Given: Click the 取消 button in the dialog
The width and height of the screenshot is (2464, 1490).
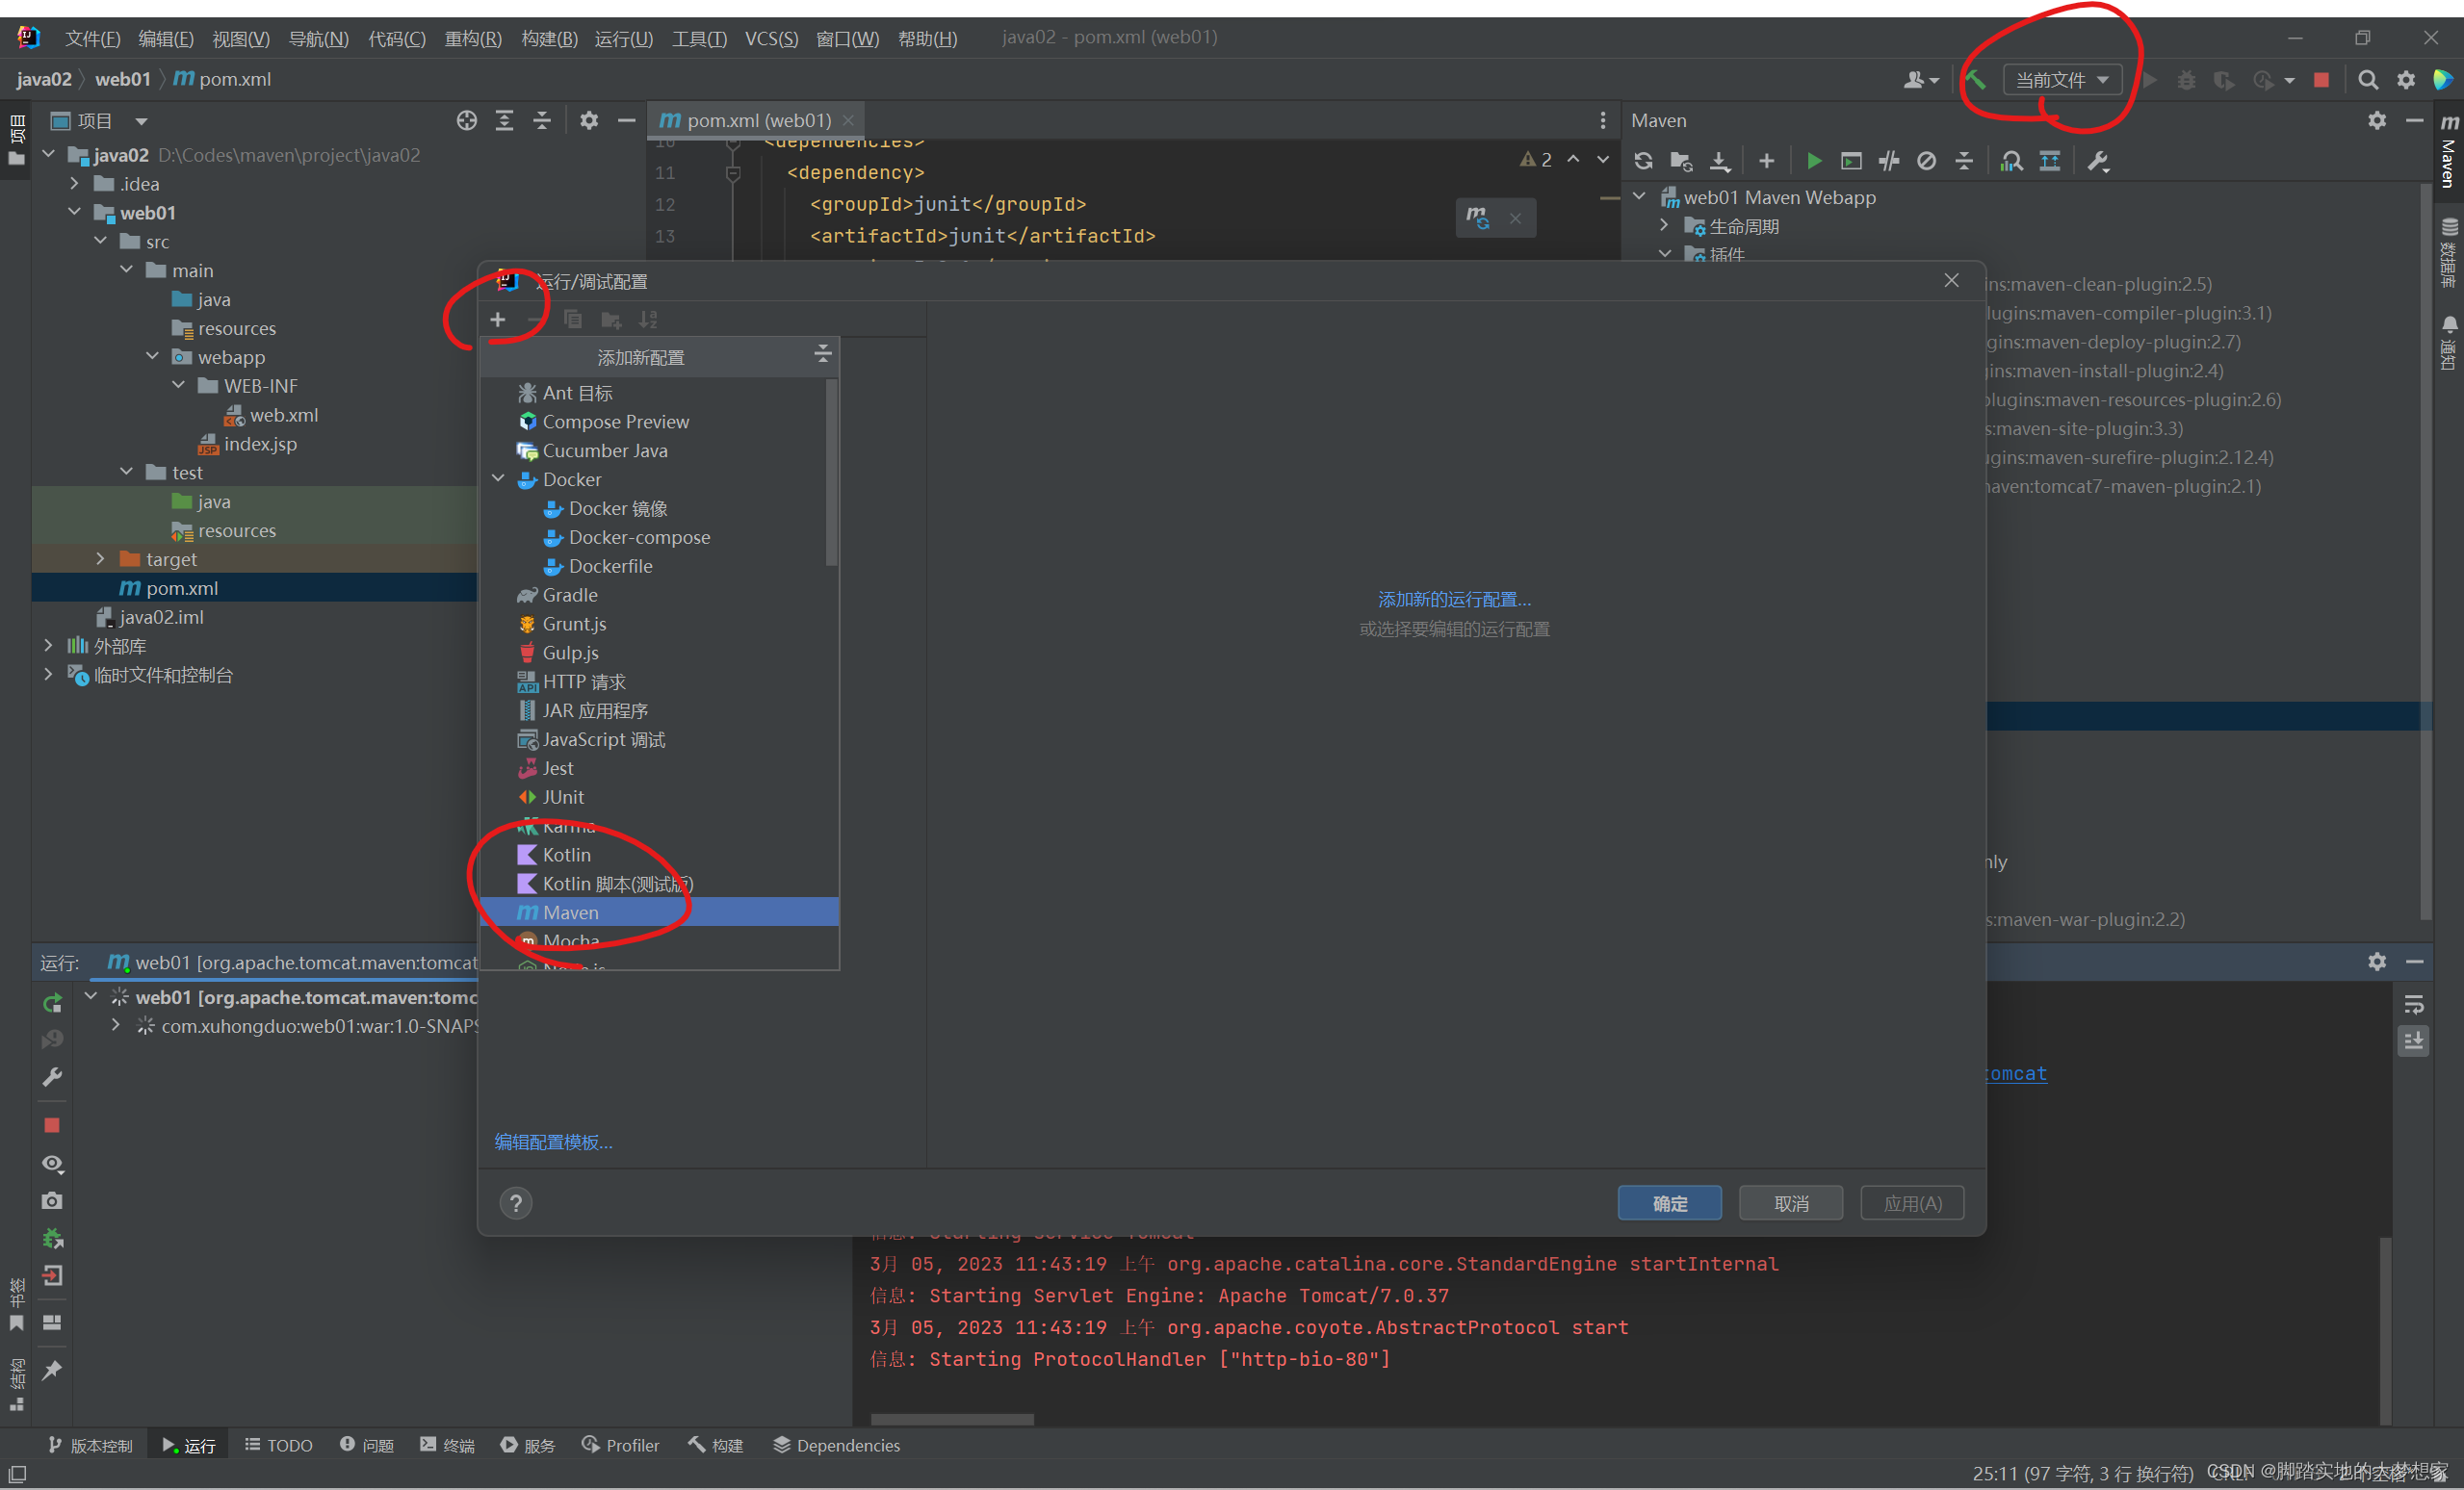Looking at the screenshot, I should 1790,1202.
